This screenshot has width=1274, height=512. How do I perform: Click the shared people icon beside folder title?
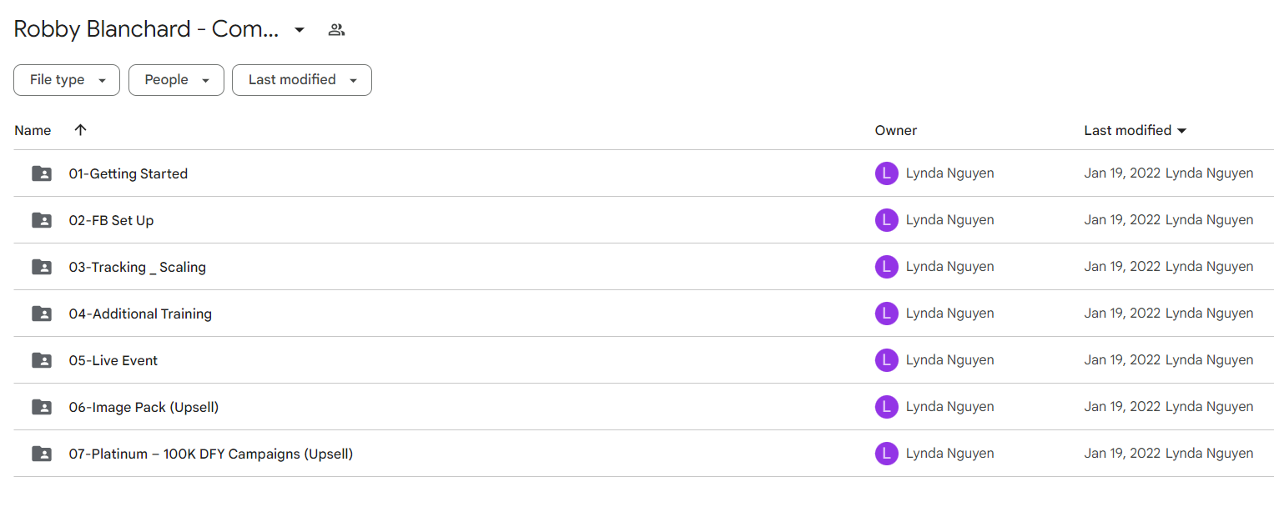click(336, 30)
